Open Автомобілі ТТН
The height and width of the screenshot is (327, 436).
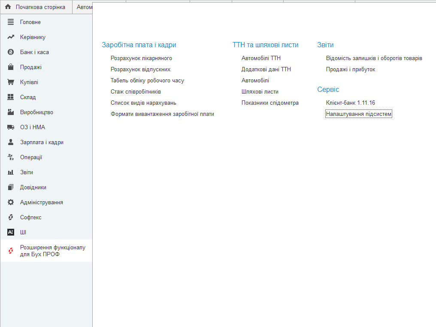click(261, 58)
